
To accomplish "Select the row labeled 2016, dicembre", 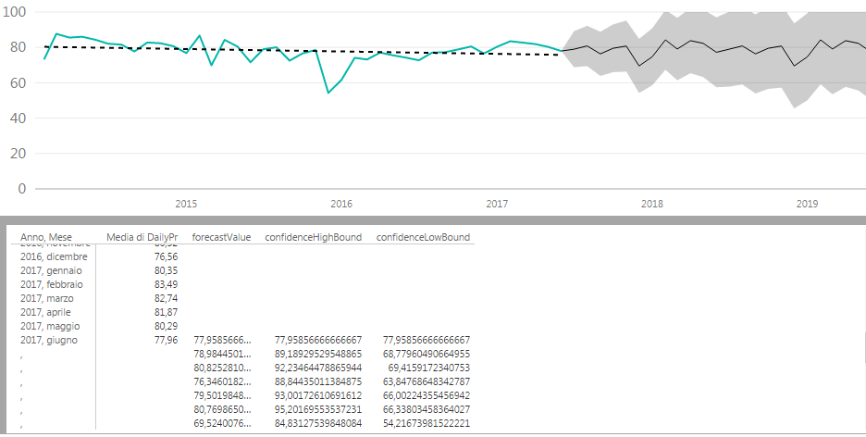I will pos(54,256).
